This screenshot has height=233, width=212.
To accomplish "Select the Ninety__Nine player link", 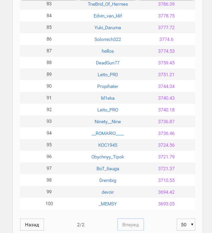I will tap(108, 122).
